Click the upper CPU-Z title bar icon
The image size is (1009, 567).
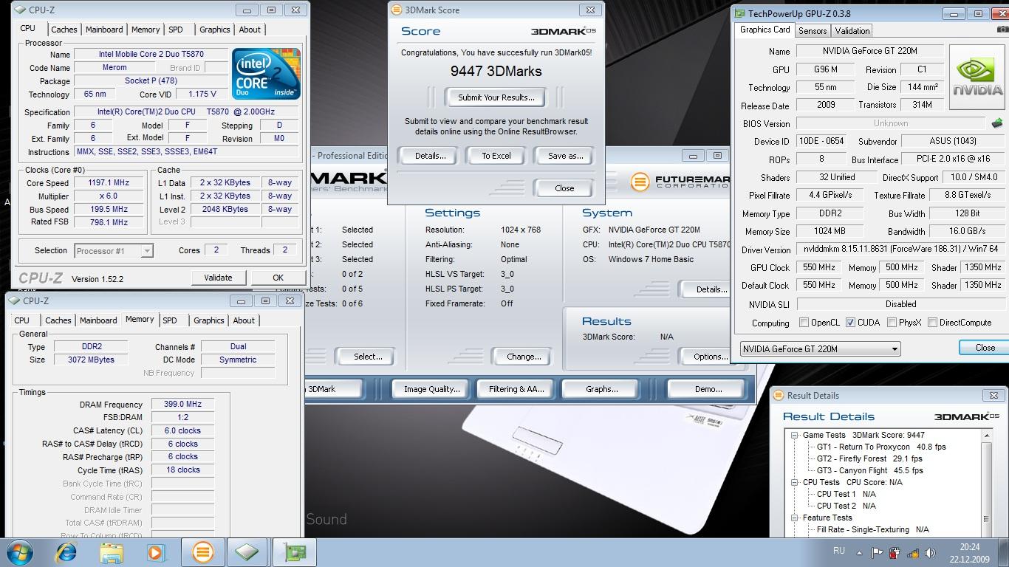(x=20, y=10)
